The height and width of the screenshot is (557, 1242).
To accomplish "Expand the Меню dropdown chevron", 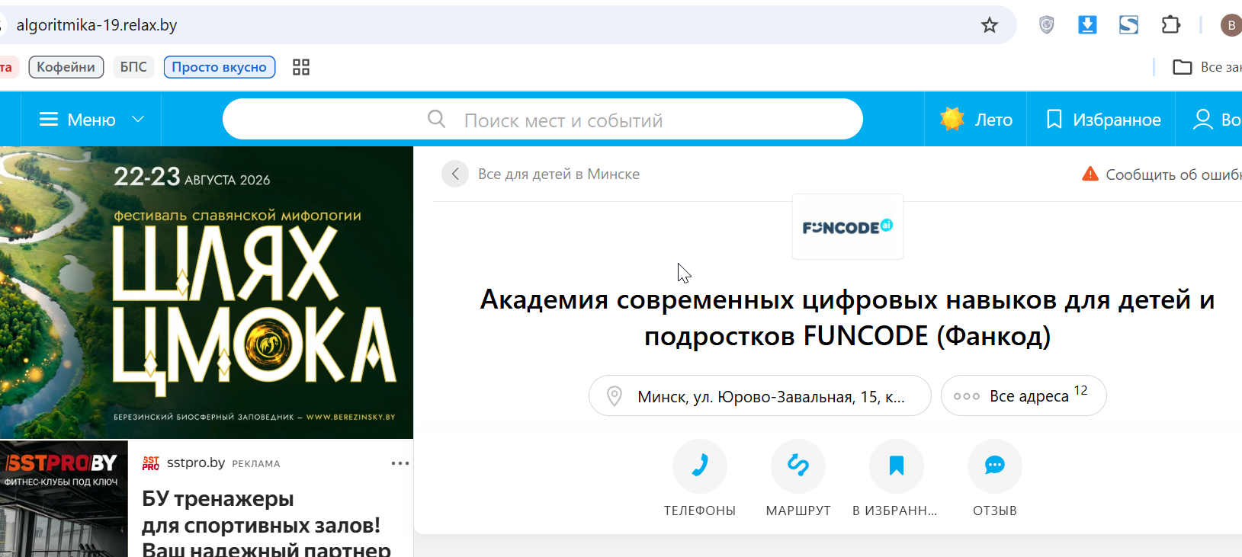I will coord(138,120).
